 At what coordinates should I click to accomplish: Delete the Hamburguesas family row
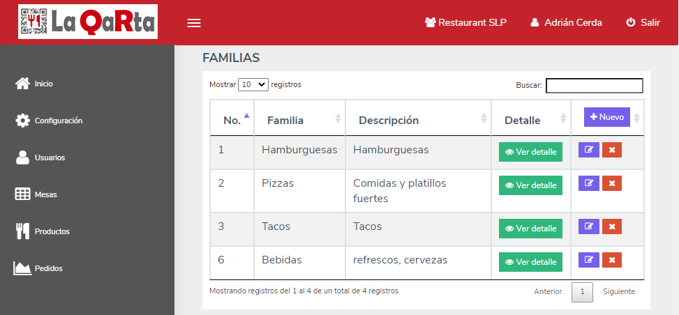pyautogui.click(x=612, y=150)
